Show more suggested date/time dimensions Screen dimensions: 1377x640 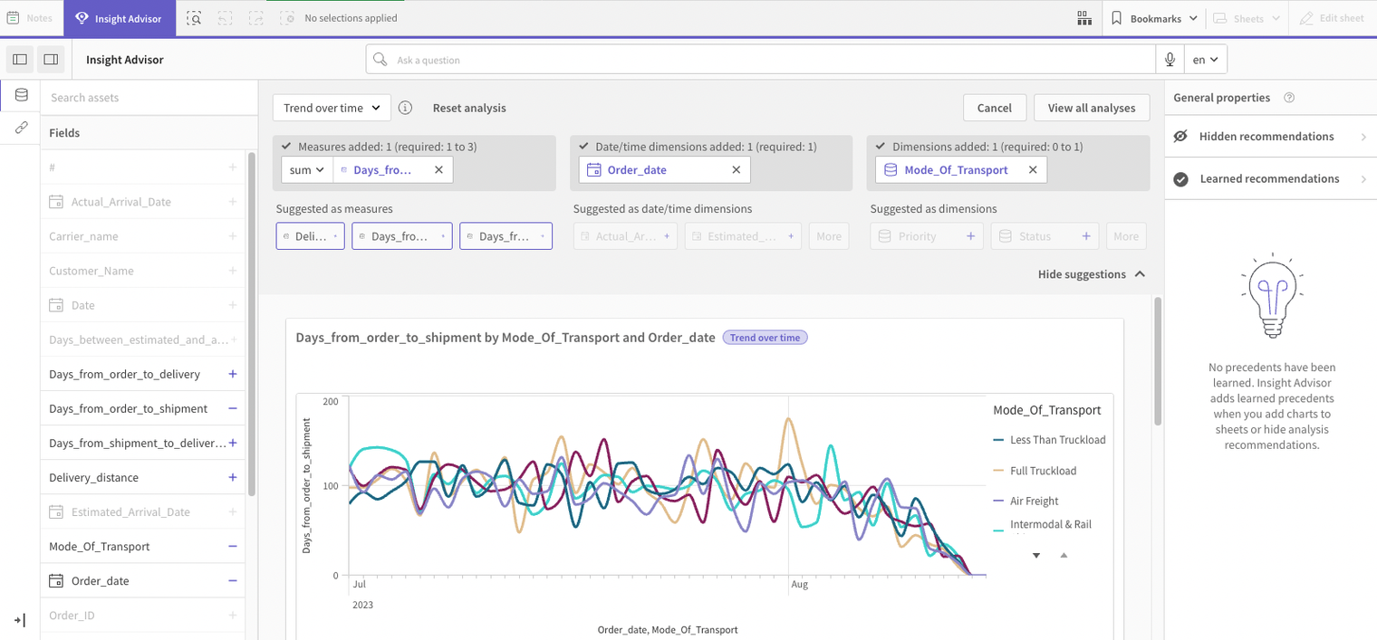coord(829,236)
